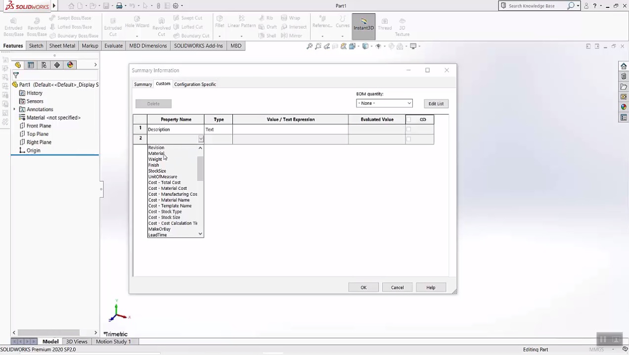Toggle Instant3D mode
The width and height of the screenshot is (629, 355).
click(363, 25)
